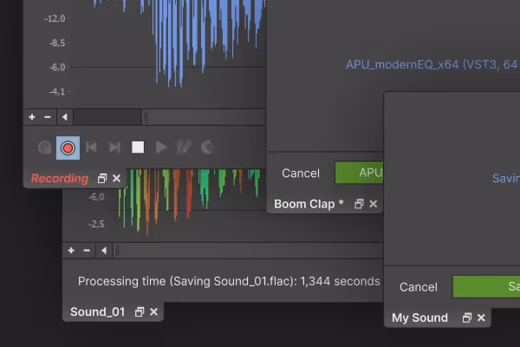Click the last dimmed icon in Recording transport bar

[x=208, y=147]
